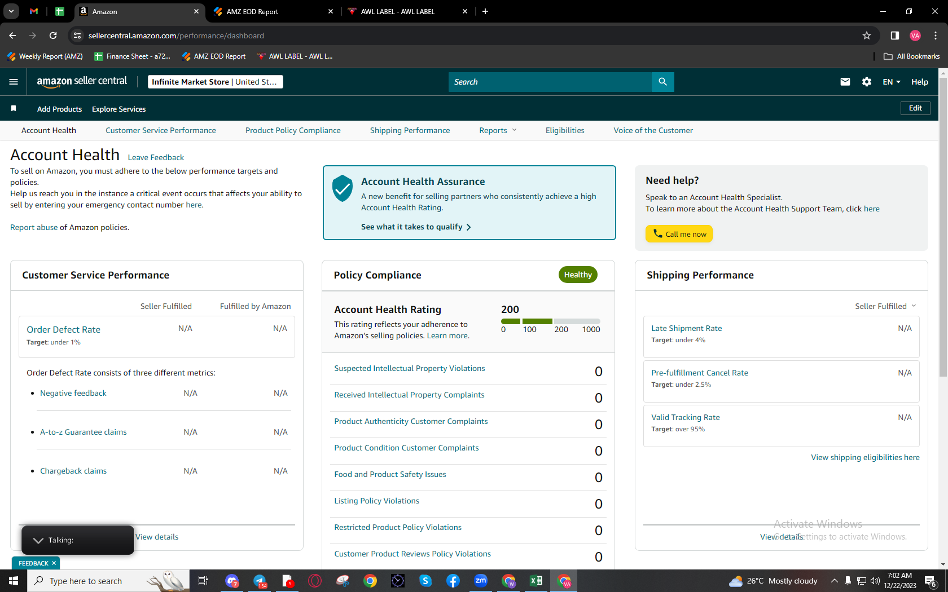Click the search magnifier button

click(x=662, y=82)
